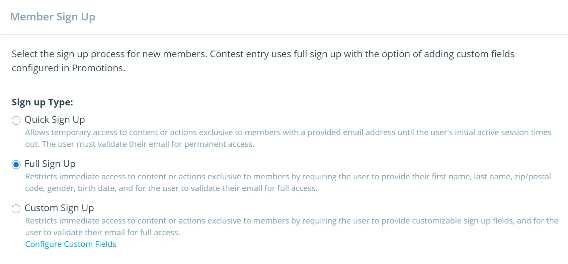This screenshot has width=568, height=264.
Task: Click the Quick Sign Up label text
Action: [55, 120]
